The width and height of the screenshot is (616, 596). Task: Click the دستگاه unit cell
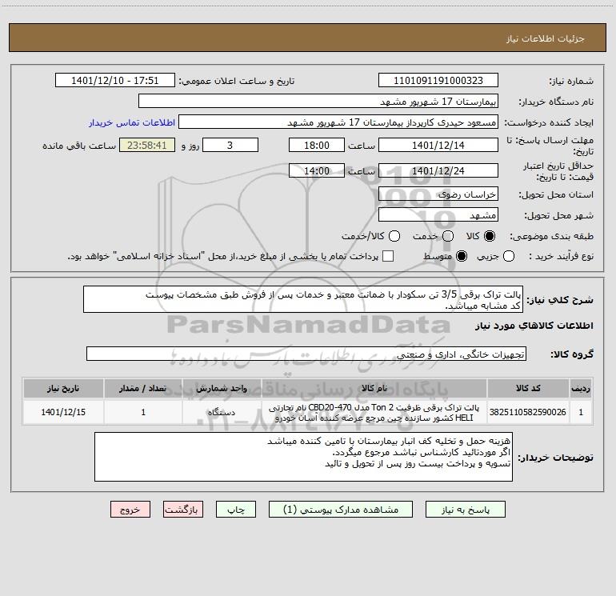click(x=222, y=412)
